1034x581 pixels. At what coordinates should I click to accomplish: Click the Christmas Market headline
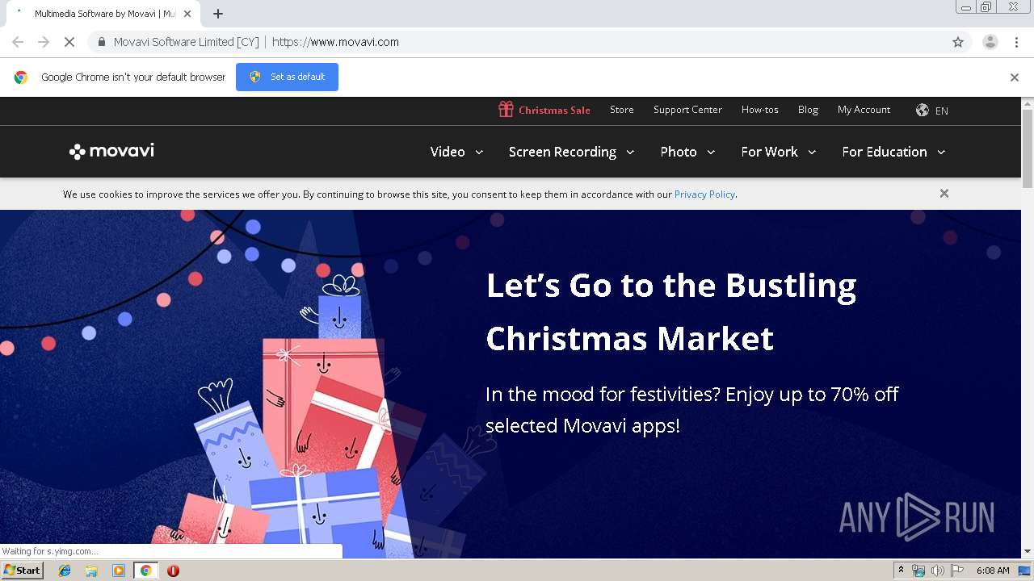pyautogui.click(x=670, y=311)
